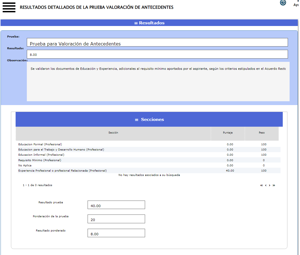Screen dimensions: 300x255
Task: Sort by the Peso column header
Action: pos(262,133)
